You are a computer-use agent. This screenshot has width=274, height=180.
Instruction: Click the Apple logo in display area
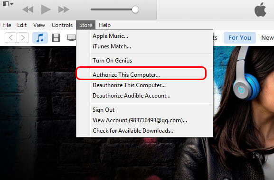tap(260, 9)
